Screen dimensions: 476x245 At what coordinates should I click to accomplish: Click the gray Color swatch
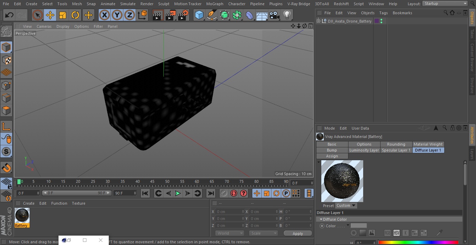click(359, 226)
